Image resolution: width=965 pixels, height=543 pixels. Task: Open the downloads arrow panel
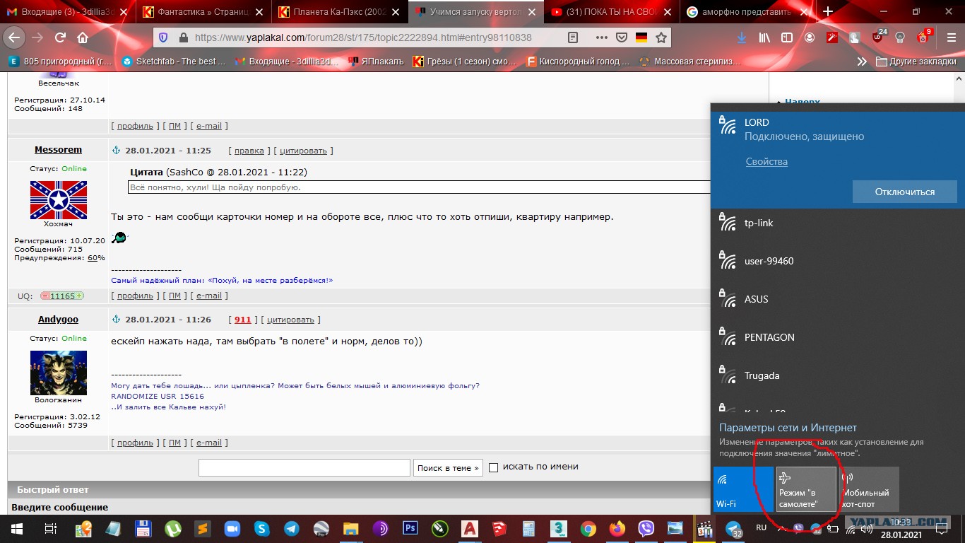pyautogui.click(x=741, y=37)
